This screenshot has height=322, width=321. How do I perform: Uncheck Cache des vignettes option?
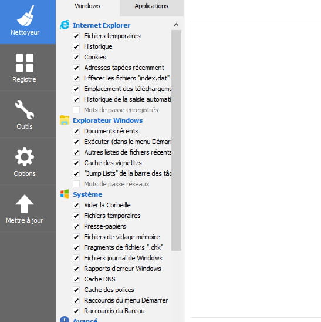pyautogui.click(x=76, y=163)
